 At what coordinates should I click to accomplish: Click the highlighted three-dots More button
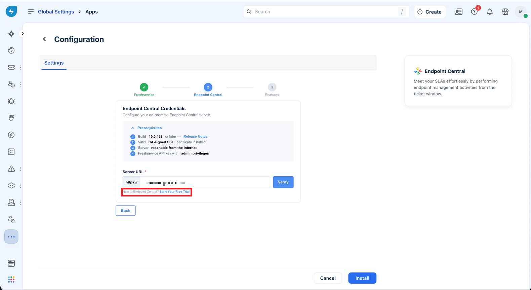pyautogui.click(x=11, y=237)
